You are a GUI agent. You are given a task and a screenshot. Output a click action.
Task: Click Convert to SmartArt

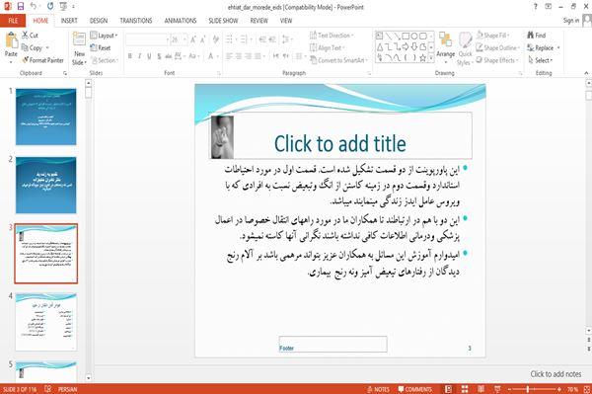[x=338, y=60]
